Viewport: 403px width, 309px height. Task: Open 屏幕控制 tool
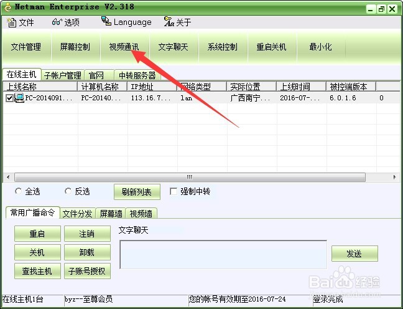[x=75, y=47]
